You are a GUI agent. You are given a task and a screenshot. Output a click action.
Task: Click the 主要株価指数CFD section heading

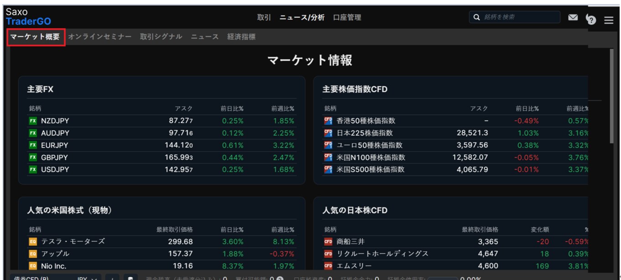tap(355, 89)
